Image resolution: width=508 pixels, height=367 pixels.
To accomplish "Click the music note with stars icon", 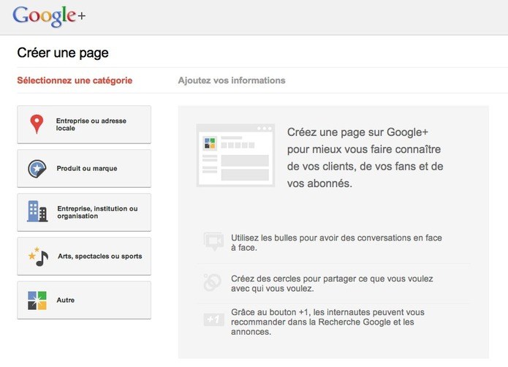I will 38,256.
